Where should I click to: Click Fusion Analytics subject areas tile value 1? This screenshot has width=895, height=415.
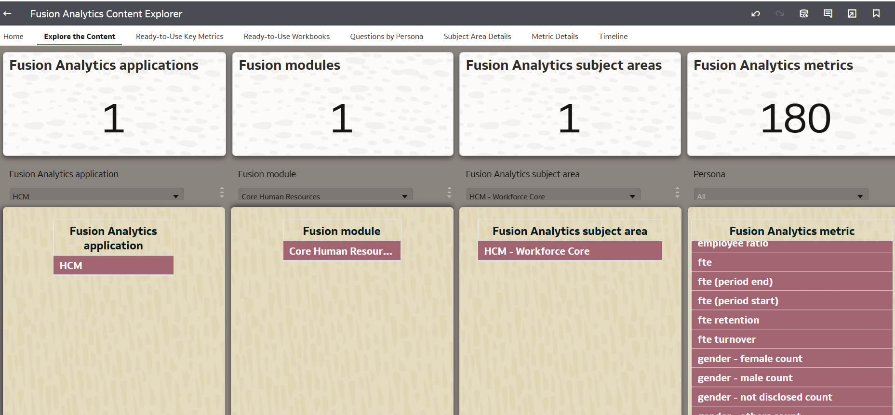569,118
